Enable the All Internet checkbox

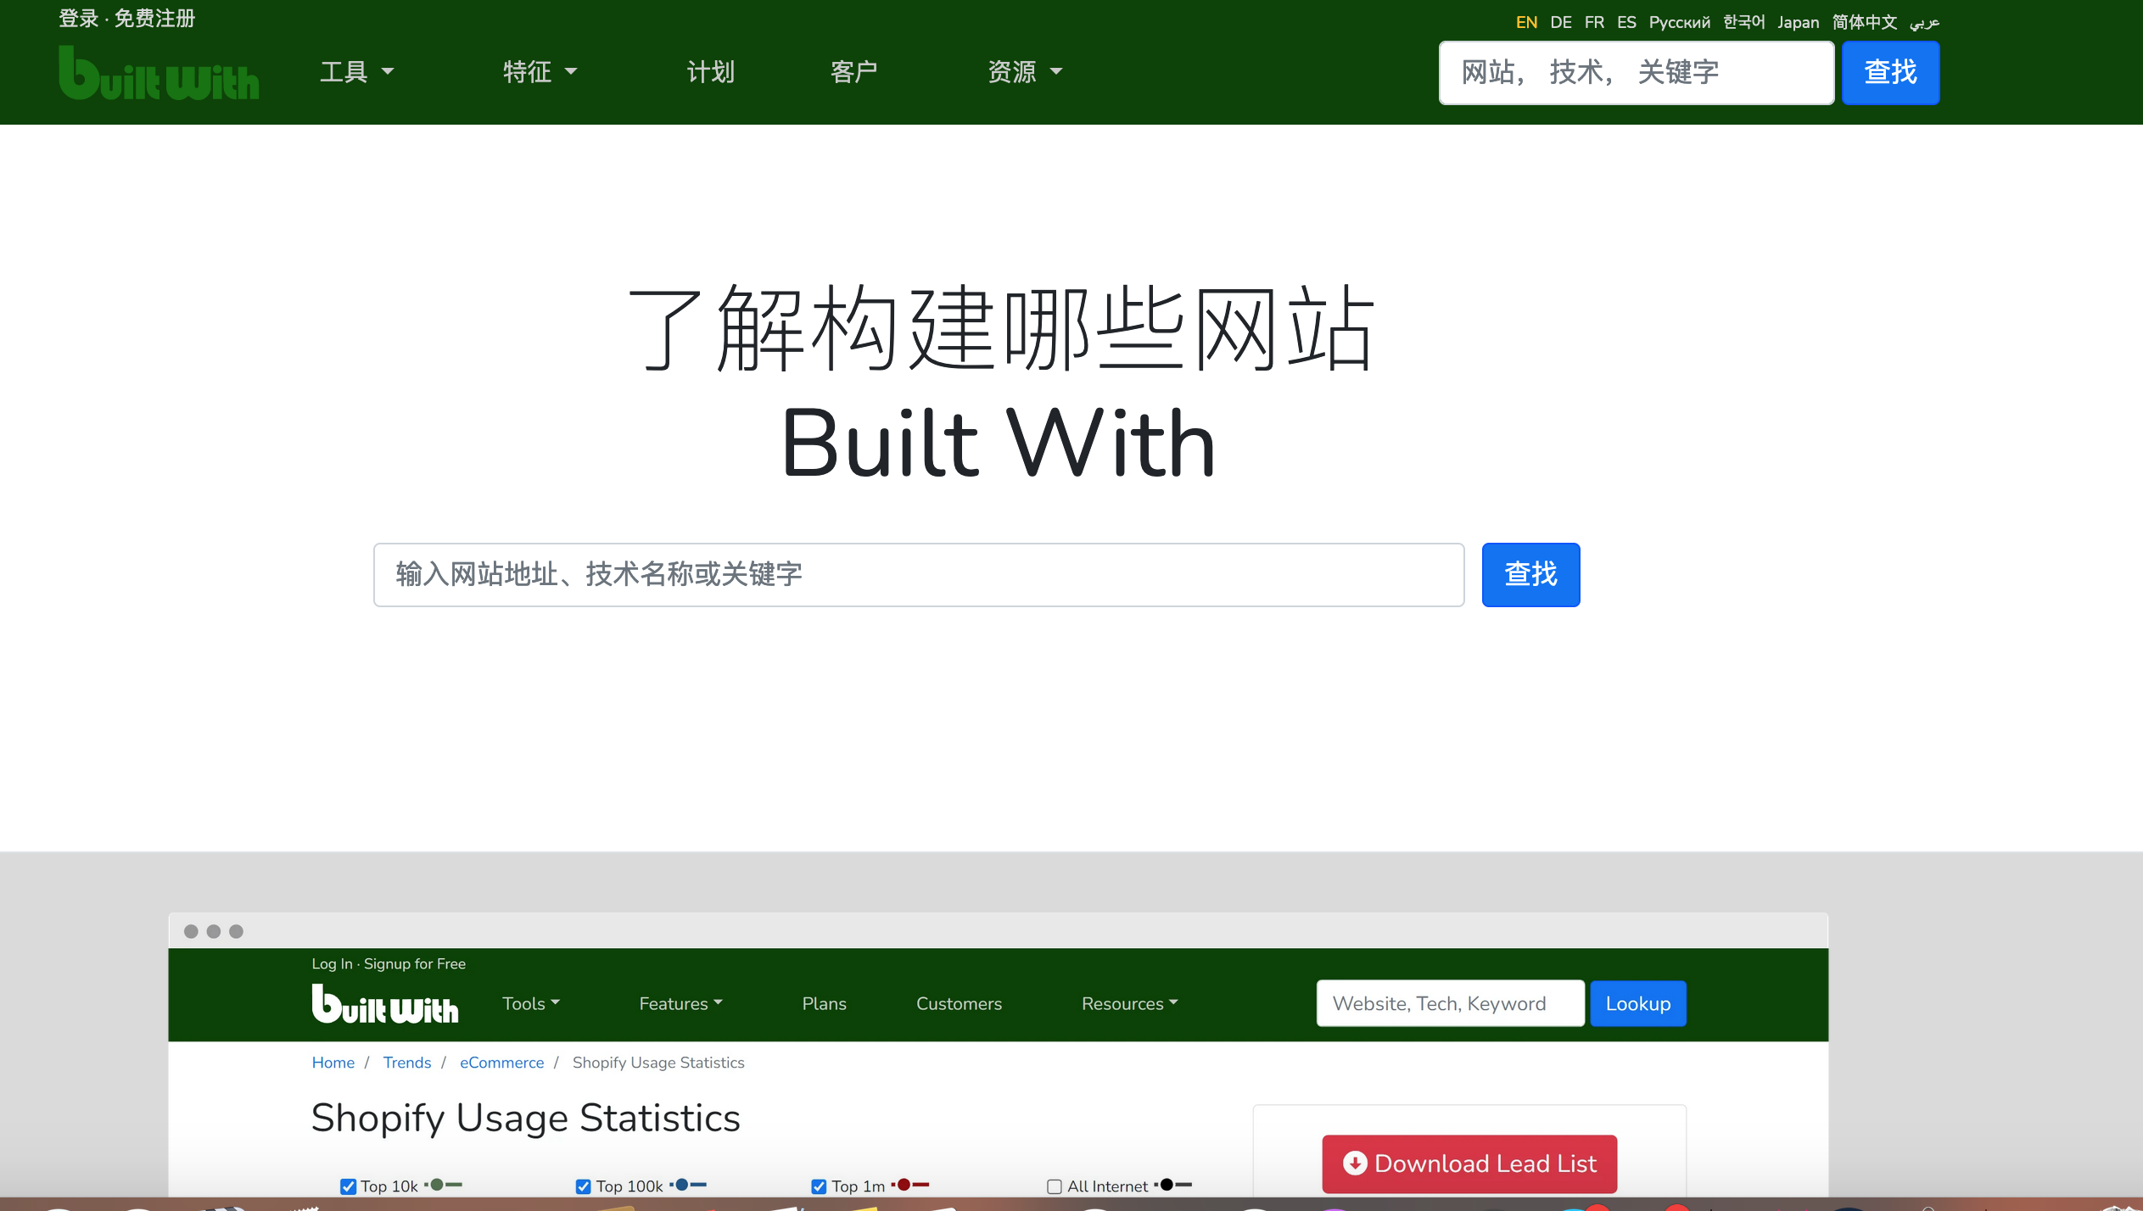[x=1055, y=1186]
